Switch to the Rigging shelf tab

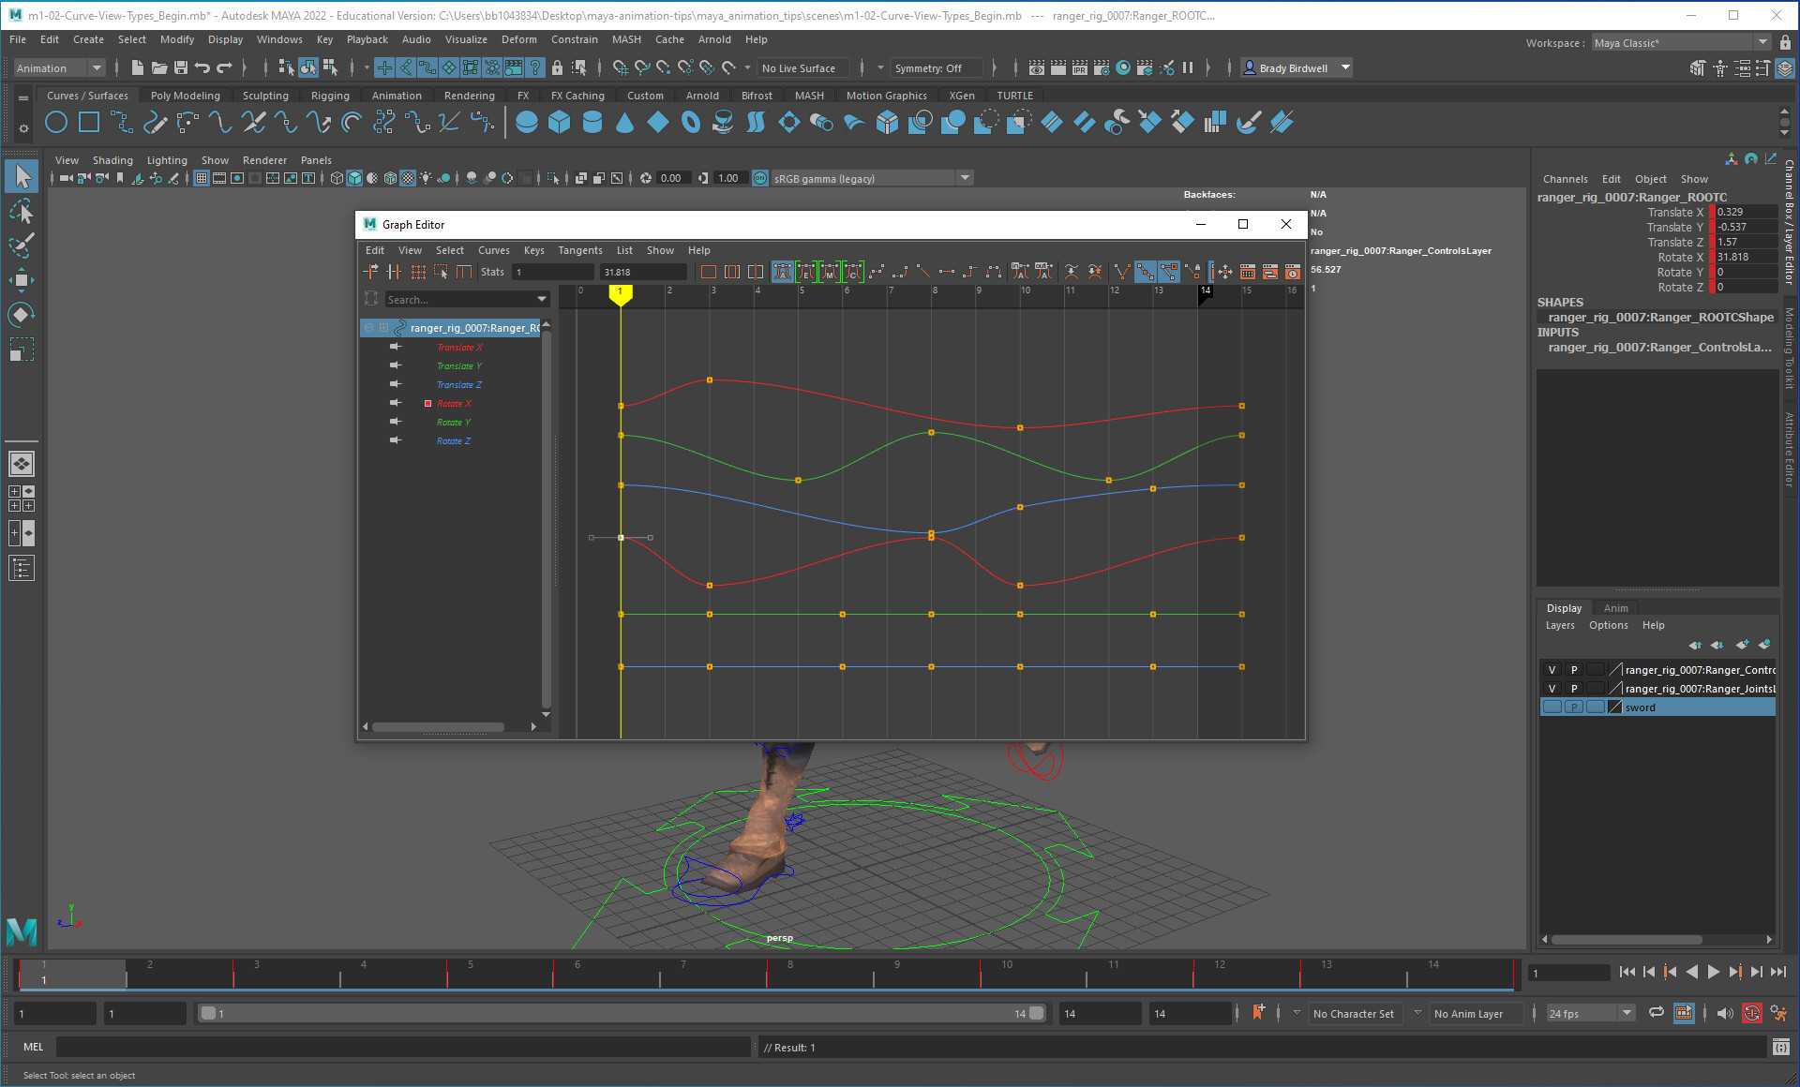coord(330,96)
